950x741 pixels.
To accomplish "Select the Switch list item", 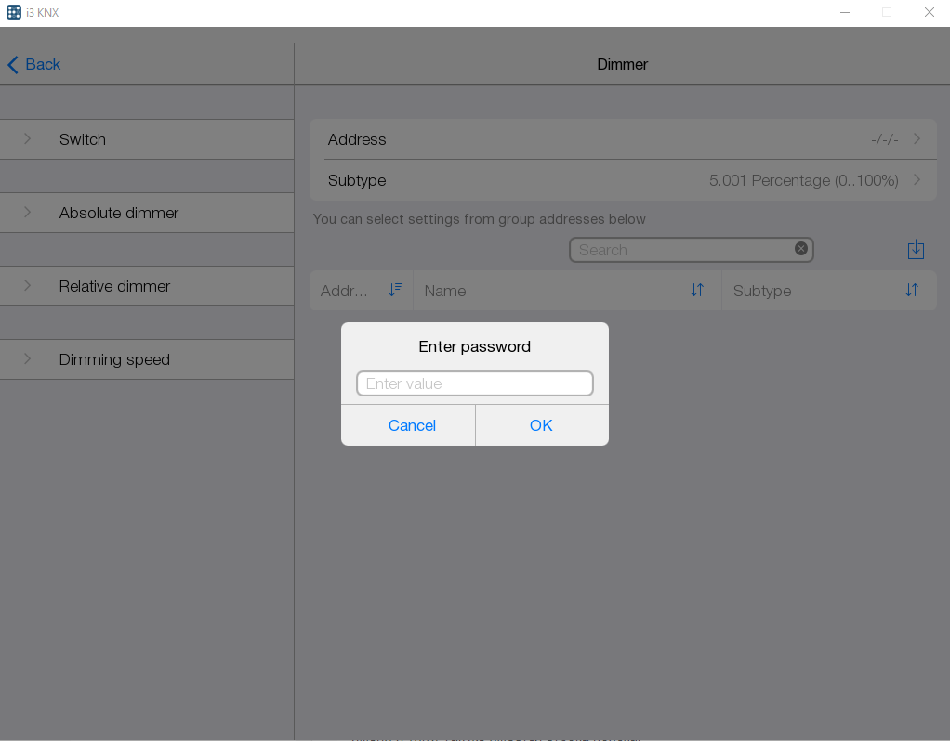I will 82,139.
